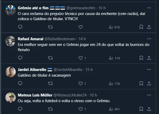Open Rafael Amaral's profile name link
Screen dimensions: 159x114
coord(29,39)
